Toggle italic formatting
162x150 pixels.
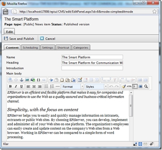[16, 86]
